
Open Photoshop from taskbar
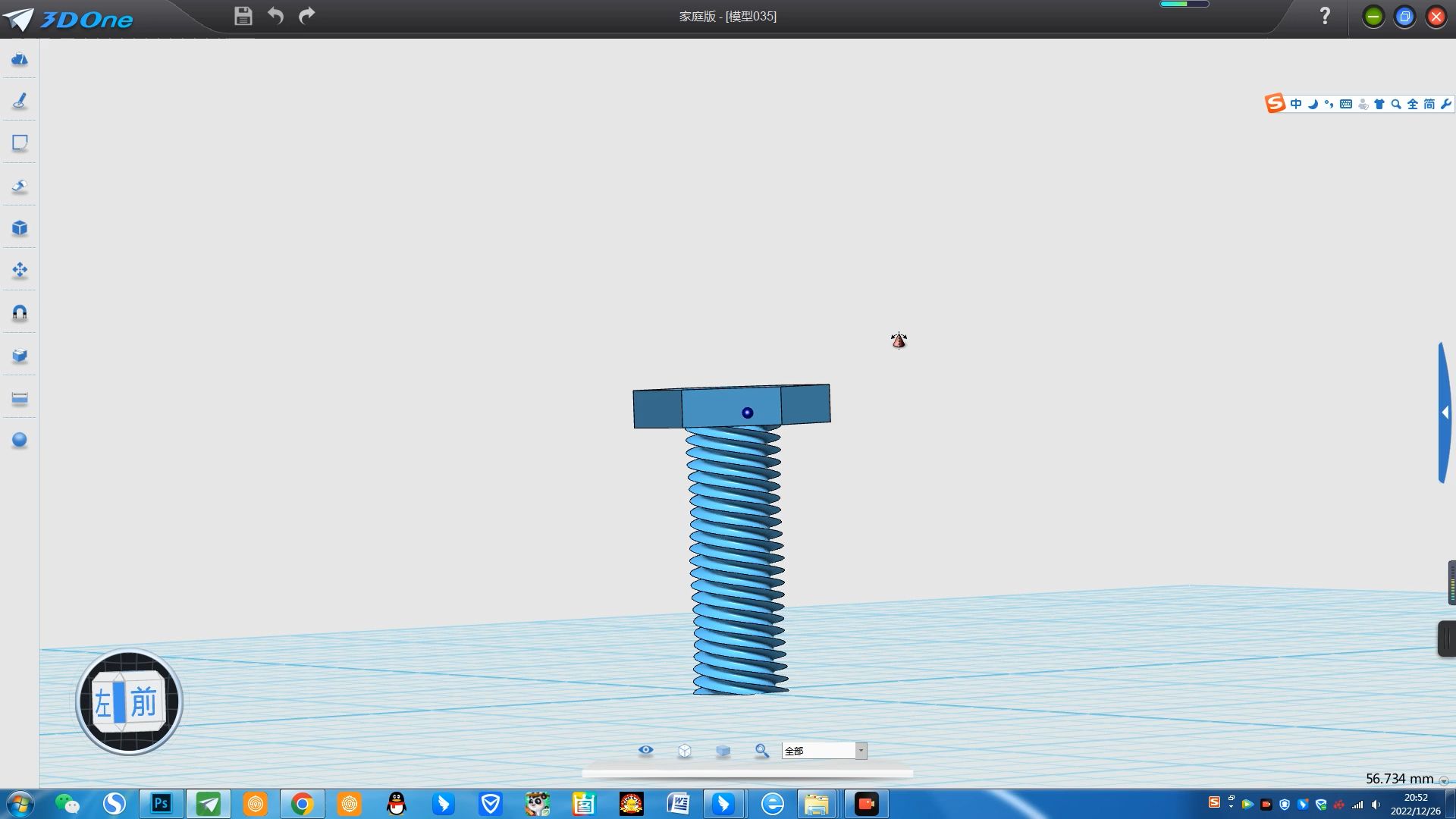(162, 804)
